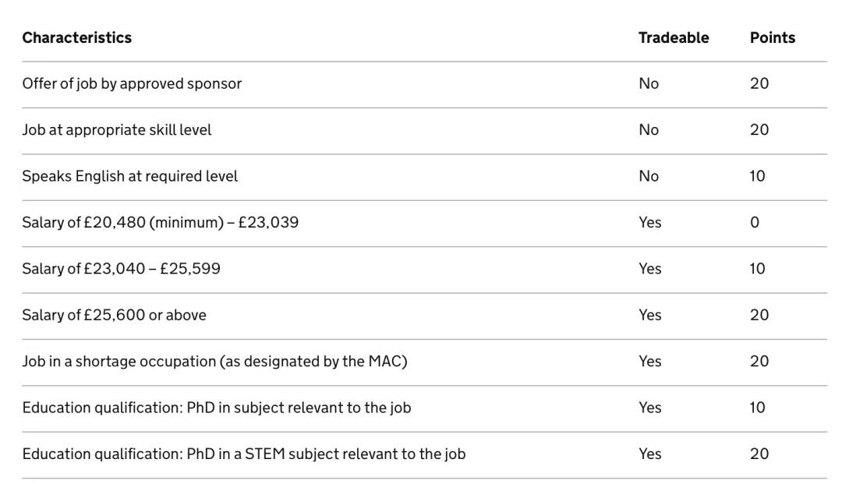
Task: Click the 20 points value for £25,600 salary
Action: 759,315
